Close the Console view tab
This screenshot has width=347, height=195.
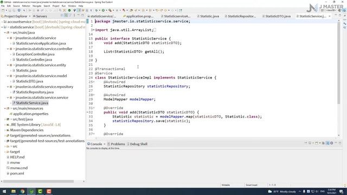(x=105, y=144)
